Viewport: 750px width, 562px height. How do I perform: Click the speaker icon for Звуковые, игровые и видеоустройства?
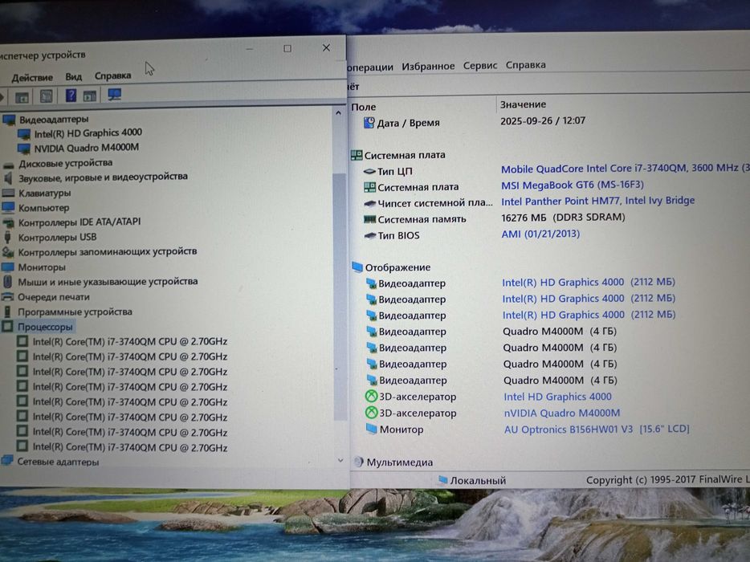pyautogui.click(x=8, y=178)
